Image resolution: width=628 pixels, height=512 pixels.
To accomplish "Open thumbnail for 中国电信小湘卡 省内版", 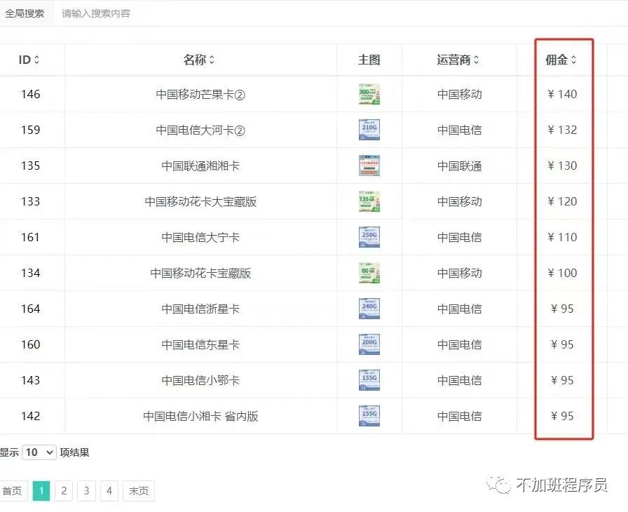I will [x=369, y=416].
